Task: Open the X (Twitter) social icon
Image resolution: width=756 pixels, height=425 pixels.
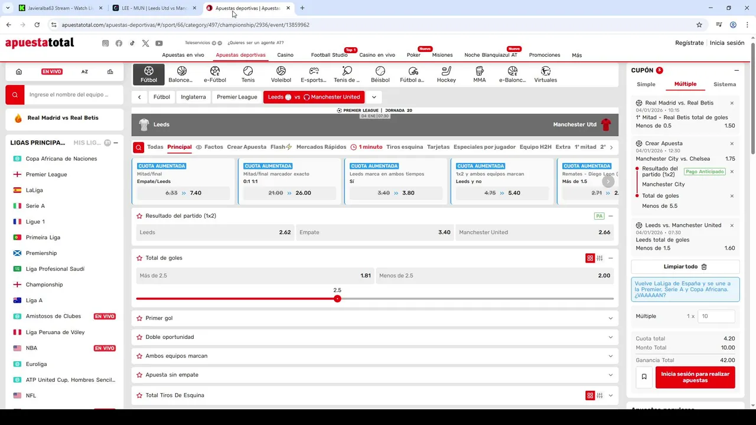Action: (x=145, y=43)
